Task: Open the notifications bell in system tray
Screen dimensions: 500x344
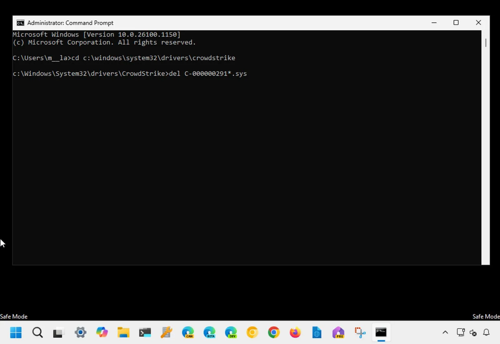Action: (486, 332)
